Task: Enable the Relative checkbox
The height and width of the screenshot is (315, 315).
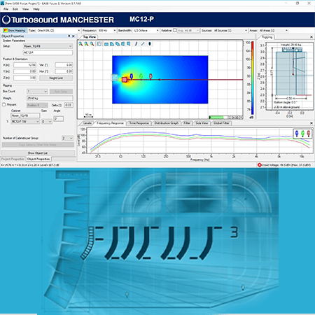Action: 175,30
